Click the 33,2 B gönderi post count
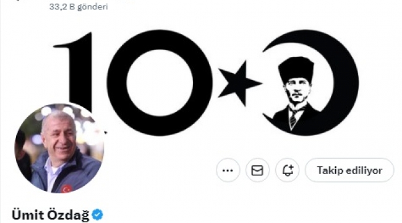The image size is (402, 223). click(79, 7)
